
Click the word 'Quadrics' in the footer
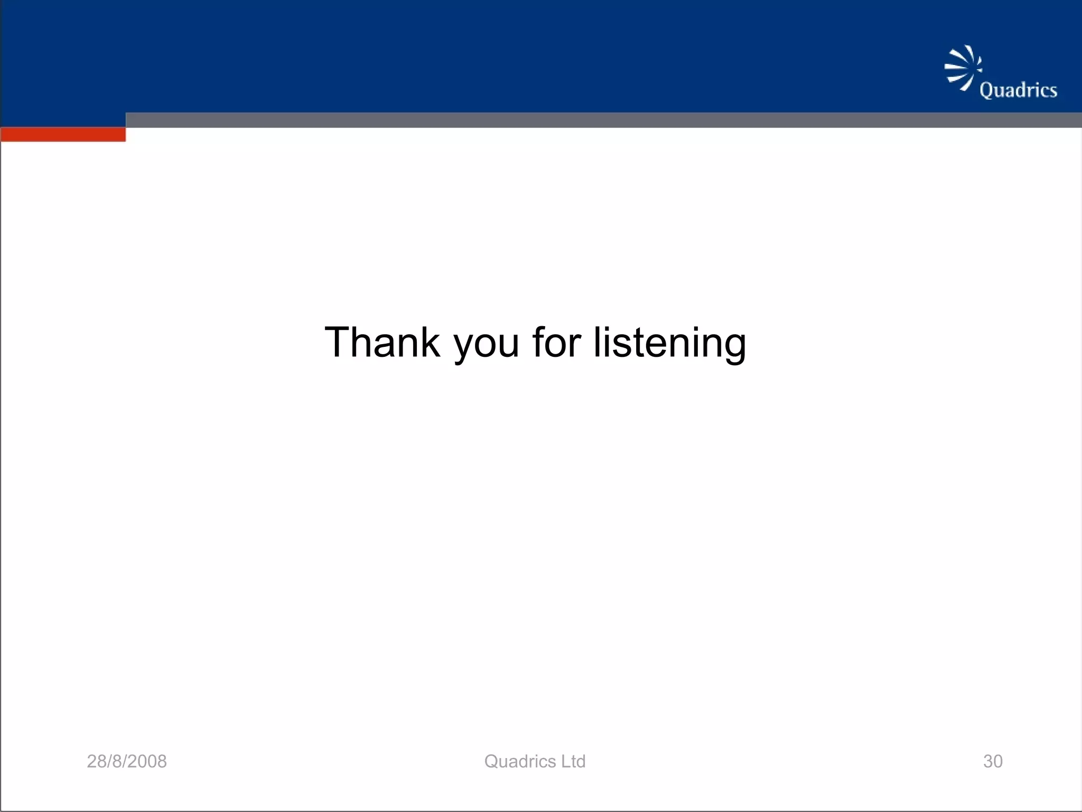click(x=520, y=761)
